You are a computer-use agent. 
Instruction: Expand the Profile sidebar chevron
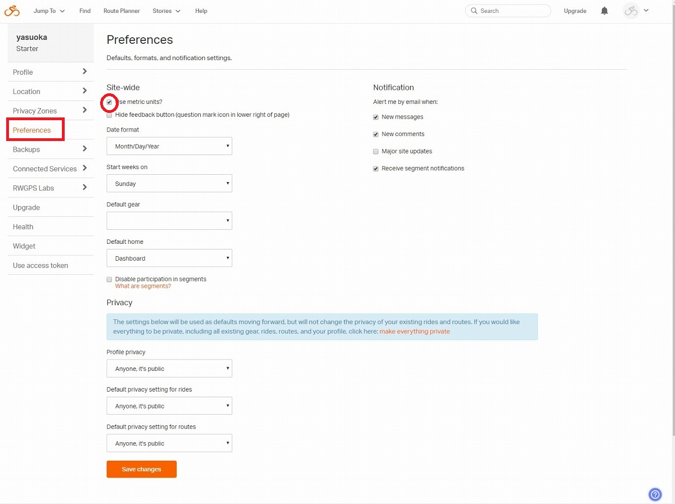point(84,71)
